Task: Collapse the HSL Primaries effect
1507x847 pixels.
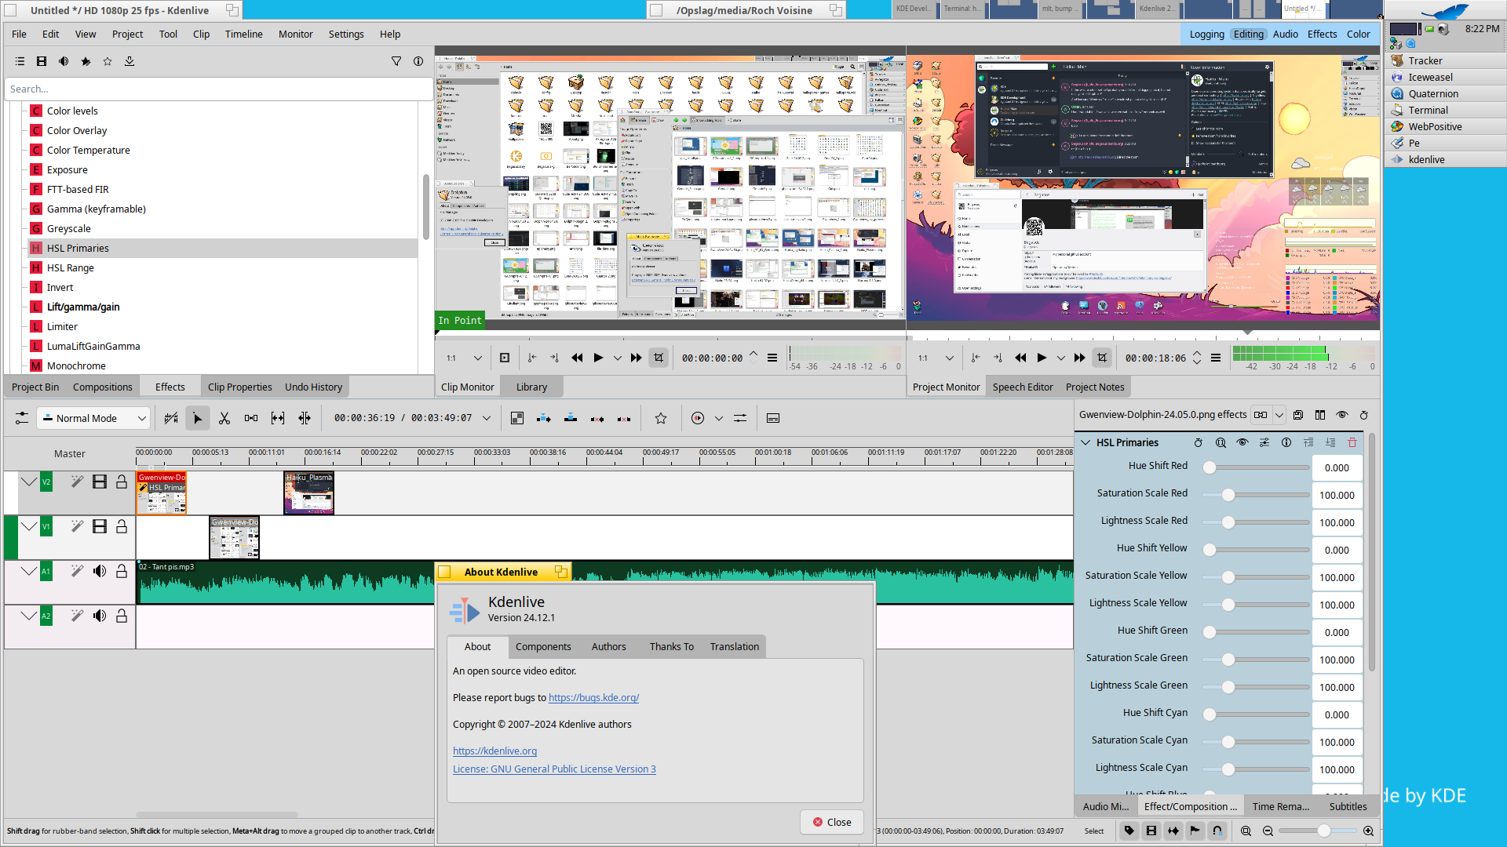Action: (x=1086, y=442)
